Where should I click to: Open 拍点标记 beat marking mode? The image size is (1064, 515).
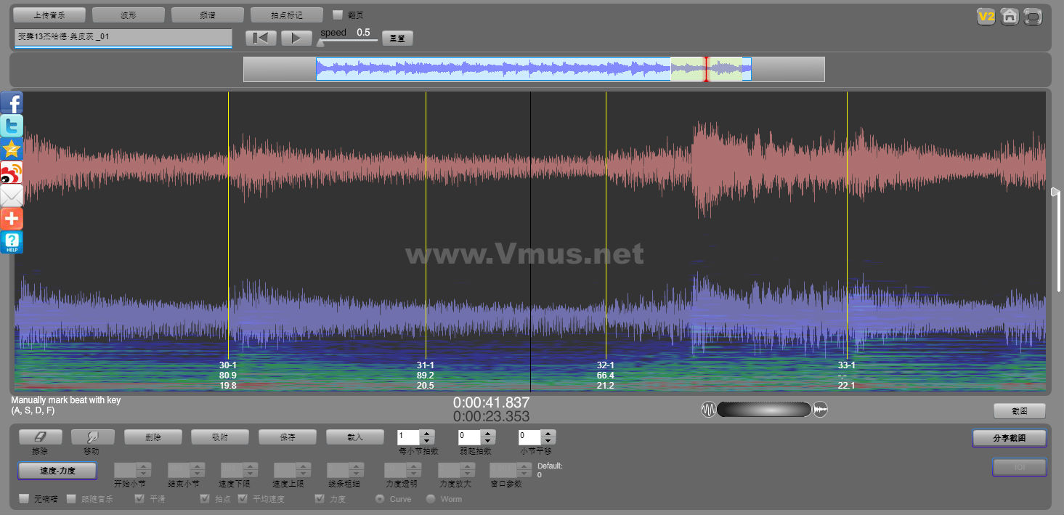[x=287, y=15]
